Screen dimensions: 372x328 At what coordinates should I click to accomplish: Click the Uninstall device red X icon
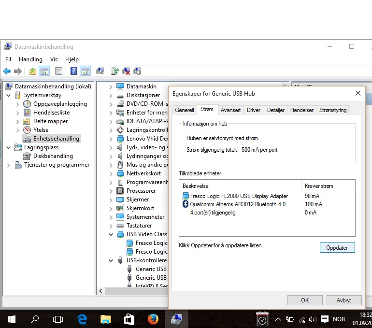pyautogui.click(x=126, y=71)
